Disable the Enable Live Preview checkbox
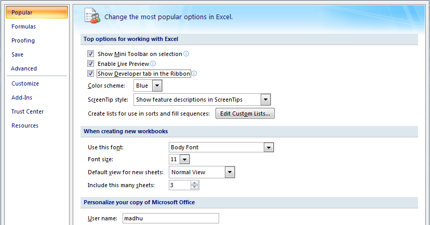The width and height of the screenshot is (430, 225). click(91, 64)
